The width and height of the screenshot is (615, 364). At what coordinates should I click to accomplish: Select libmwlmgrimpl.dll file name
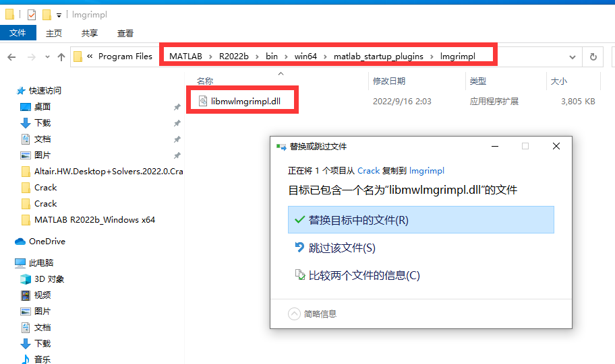pyautogui.click(x=245, y=102)
